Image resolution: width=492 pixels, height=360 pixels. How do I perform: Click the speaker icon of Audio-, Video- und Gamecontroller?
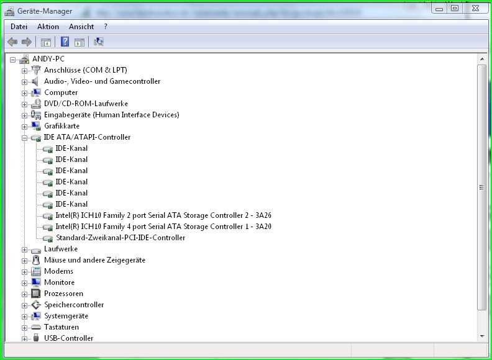[35, 81]
